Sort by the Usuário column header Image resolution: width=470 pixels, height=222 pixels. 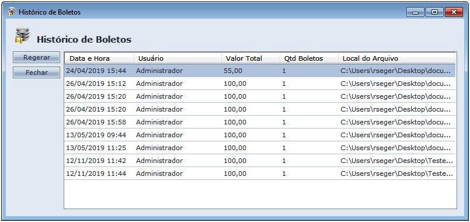[x=177, y=58]
